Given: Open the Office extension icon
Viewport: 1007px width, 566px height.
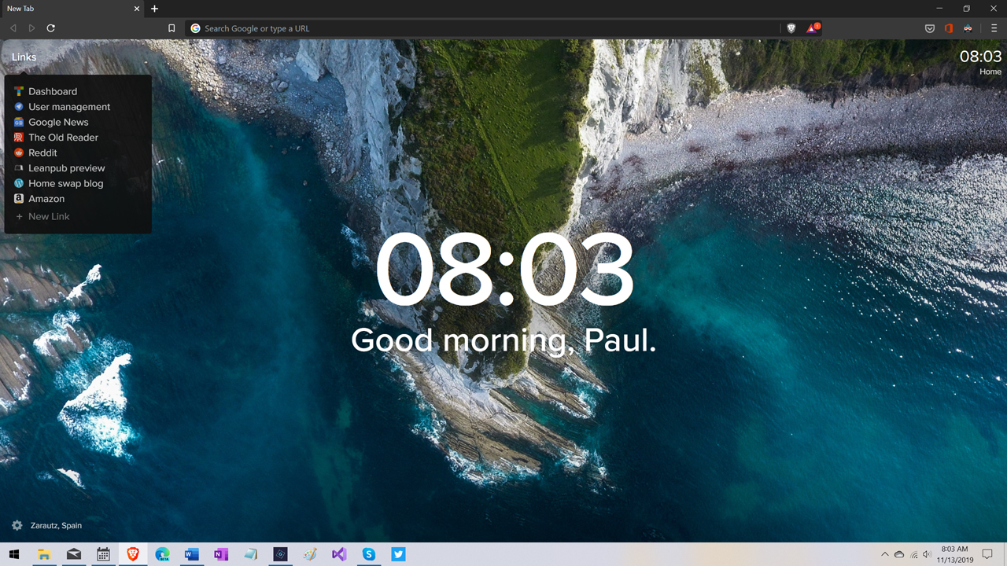Looking at the screenshot, I should point(949,28).
